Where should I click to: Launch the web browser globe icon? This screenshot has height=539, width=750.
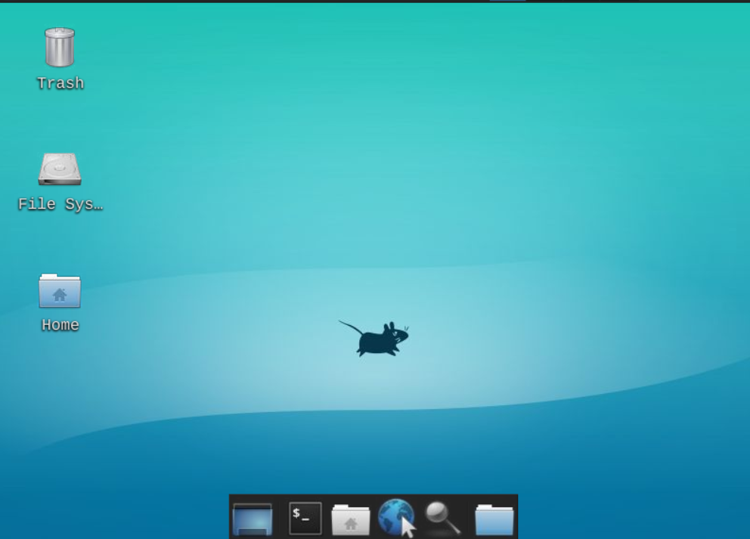[x=396, y=518]
